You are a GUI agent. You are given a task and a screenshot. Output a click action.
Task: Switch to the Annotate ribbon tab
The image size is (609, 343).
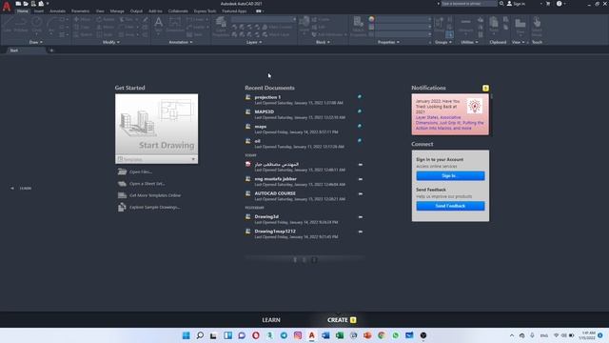pos(57,11)
